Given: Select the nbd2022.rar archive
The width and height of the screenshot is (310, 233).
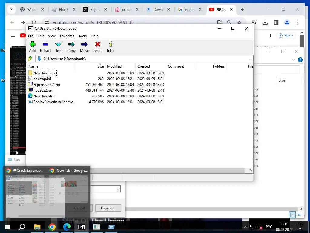Looking at the screenshot, I should click(42, 90).
